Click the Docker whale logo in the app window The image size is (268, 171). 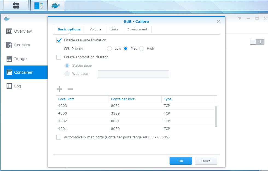click(7, 19)
